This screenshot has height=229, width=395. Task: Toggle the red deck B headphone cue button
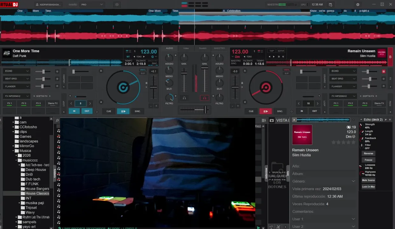tap(205, 98)
